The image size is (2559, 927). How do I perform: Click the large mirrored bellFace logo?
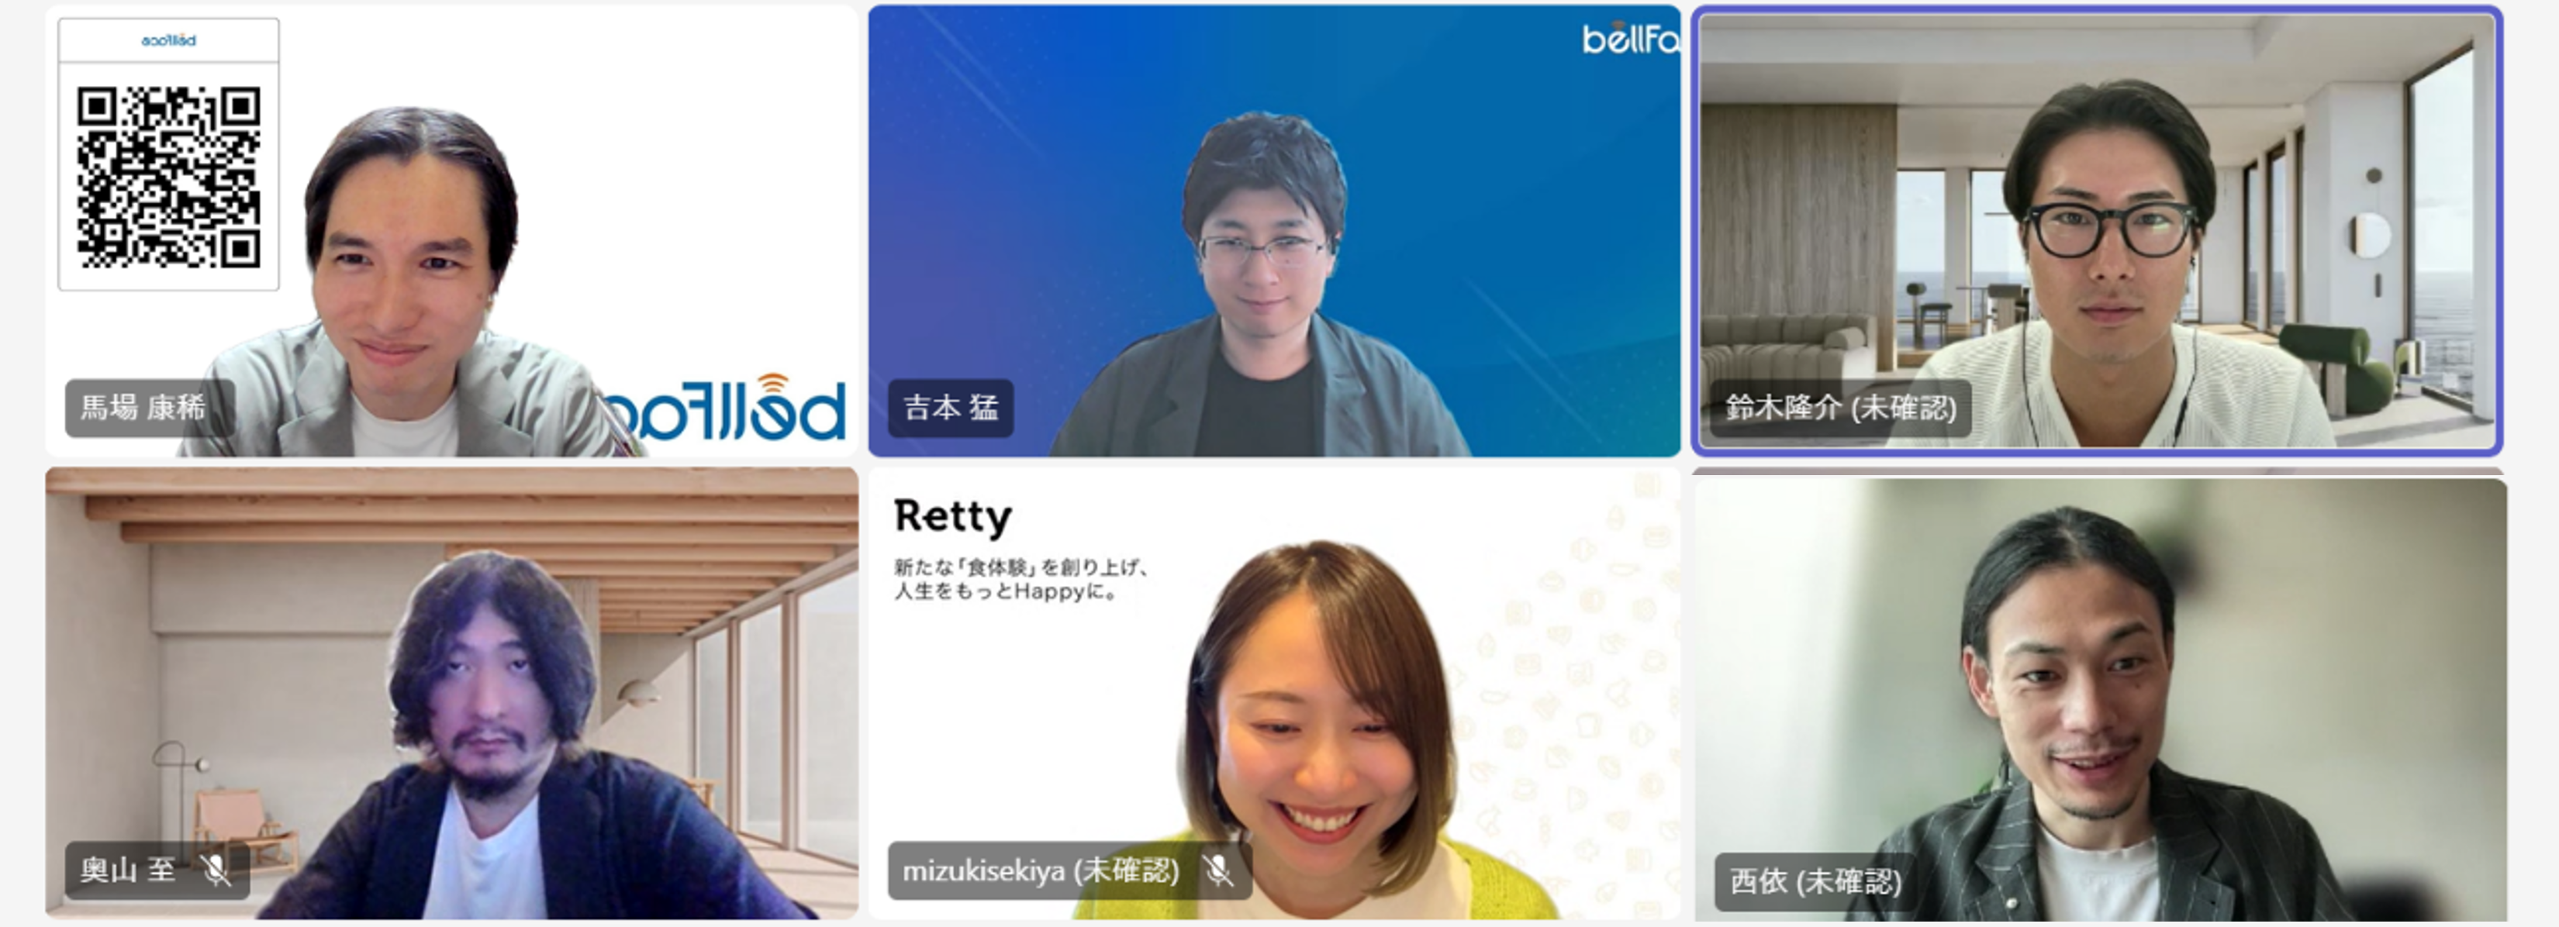click(725, 408)
